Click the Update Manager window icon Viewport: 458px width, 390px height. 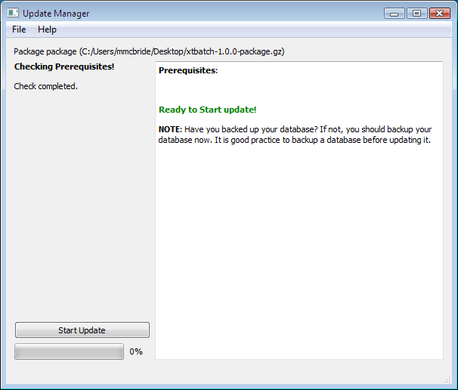[13, 13]
